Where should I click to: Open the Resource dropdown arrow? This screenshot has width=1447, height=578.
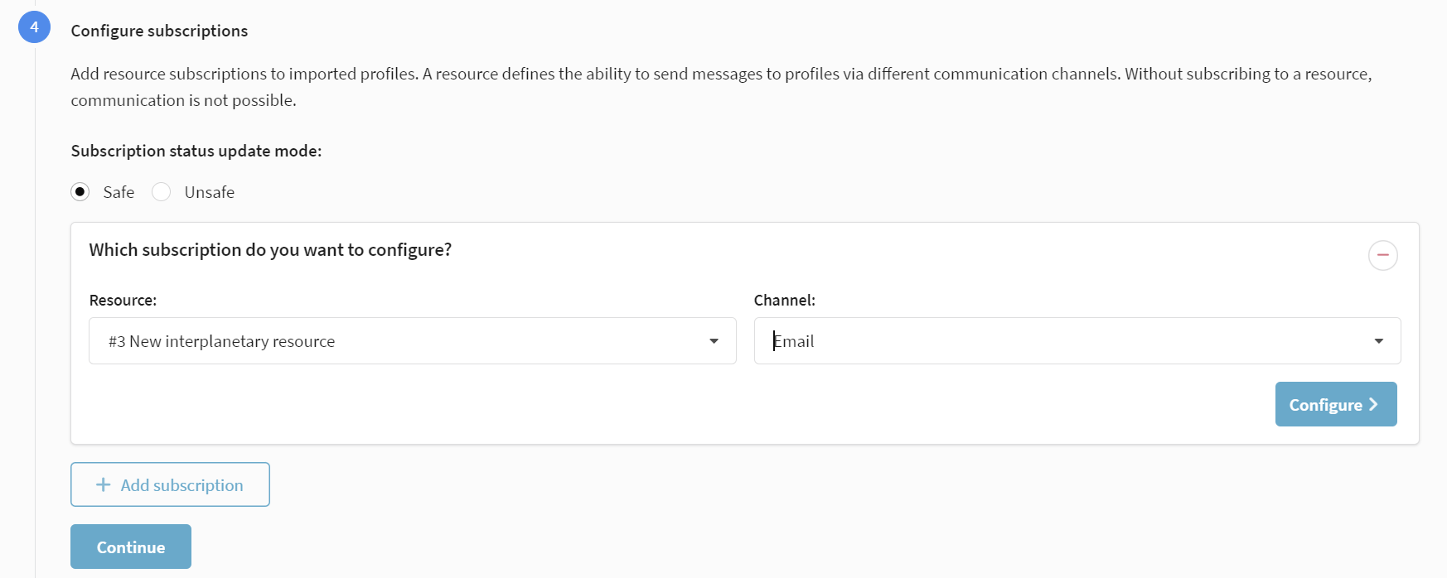click(714, 341)
